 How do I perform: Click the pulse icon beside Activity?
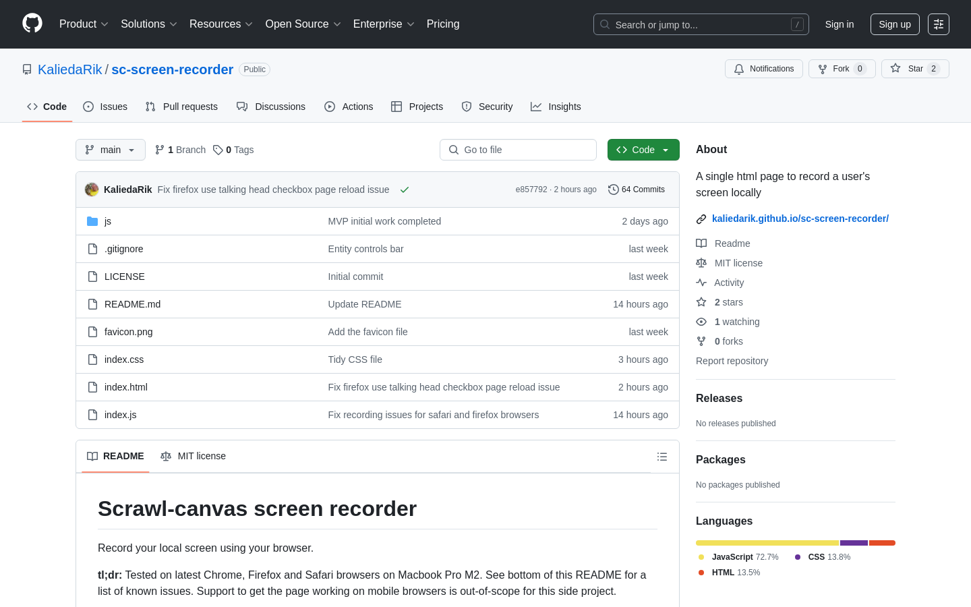[x=701, y=283]
